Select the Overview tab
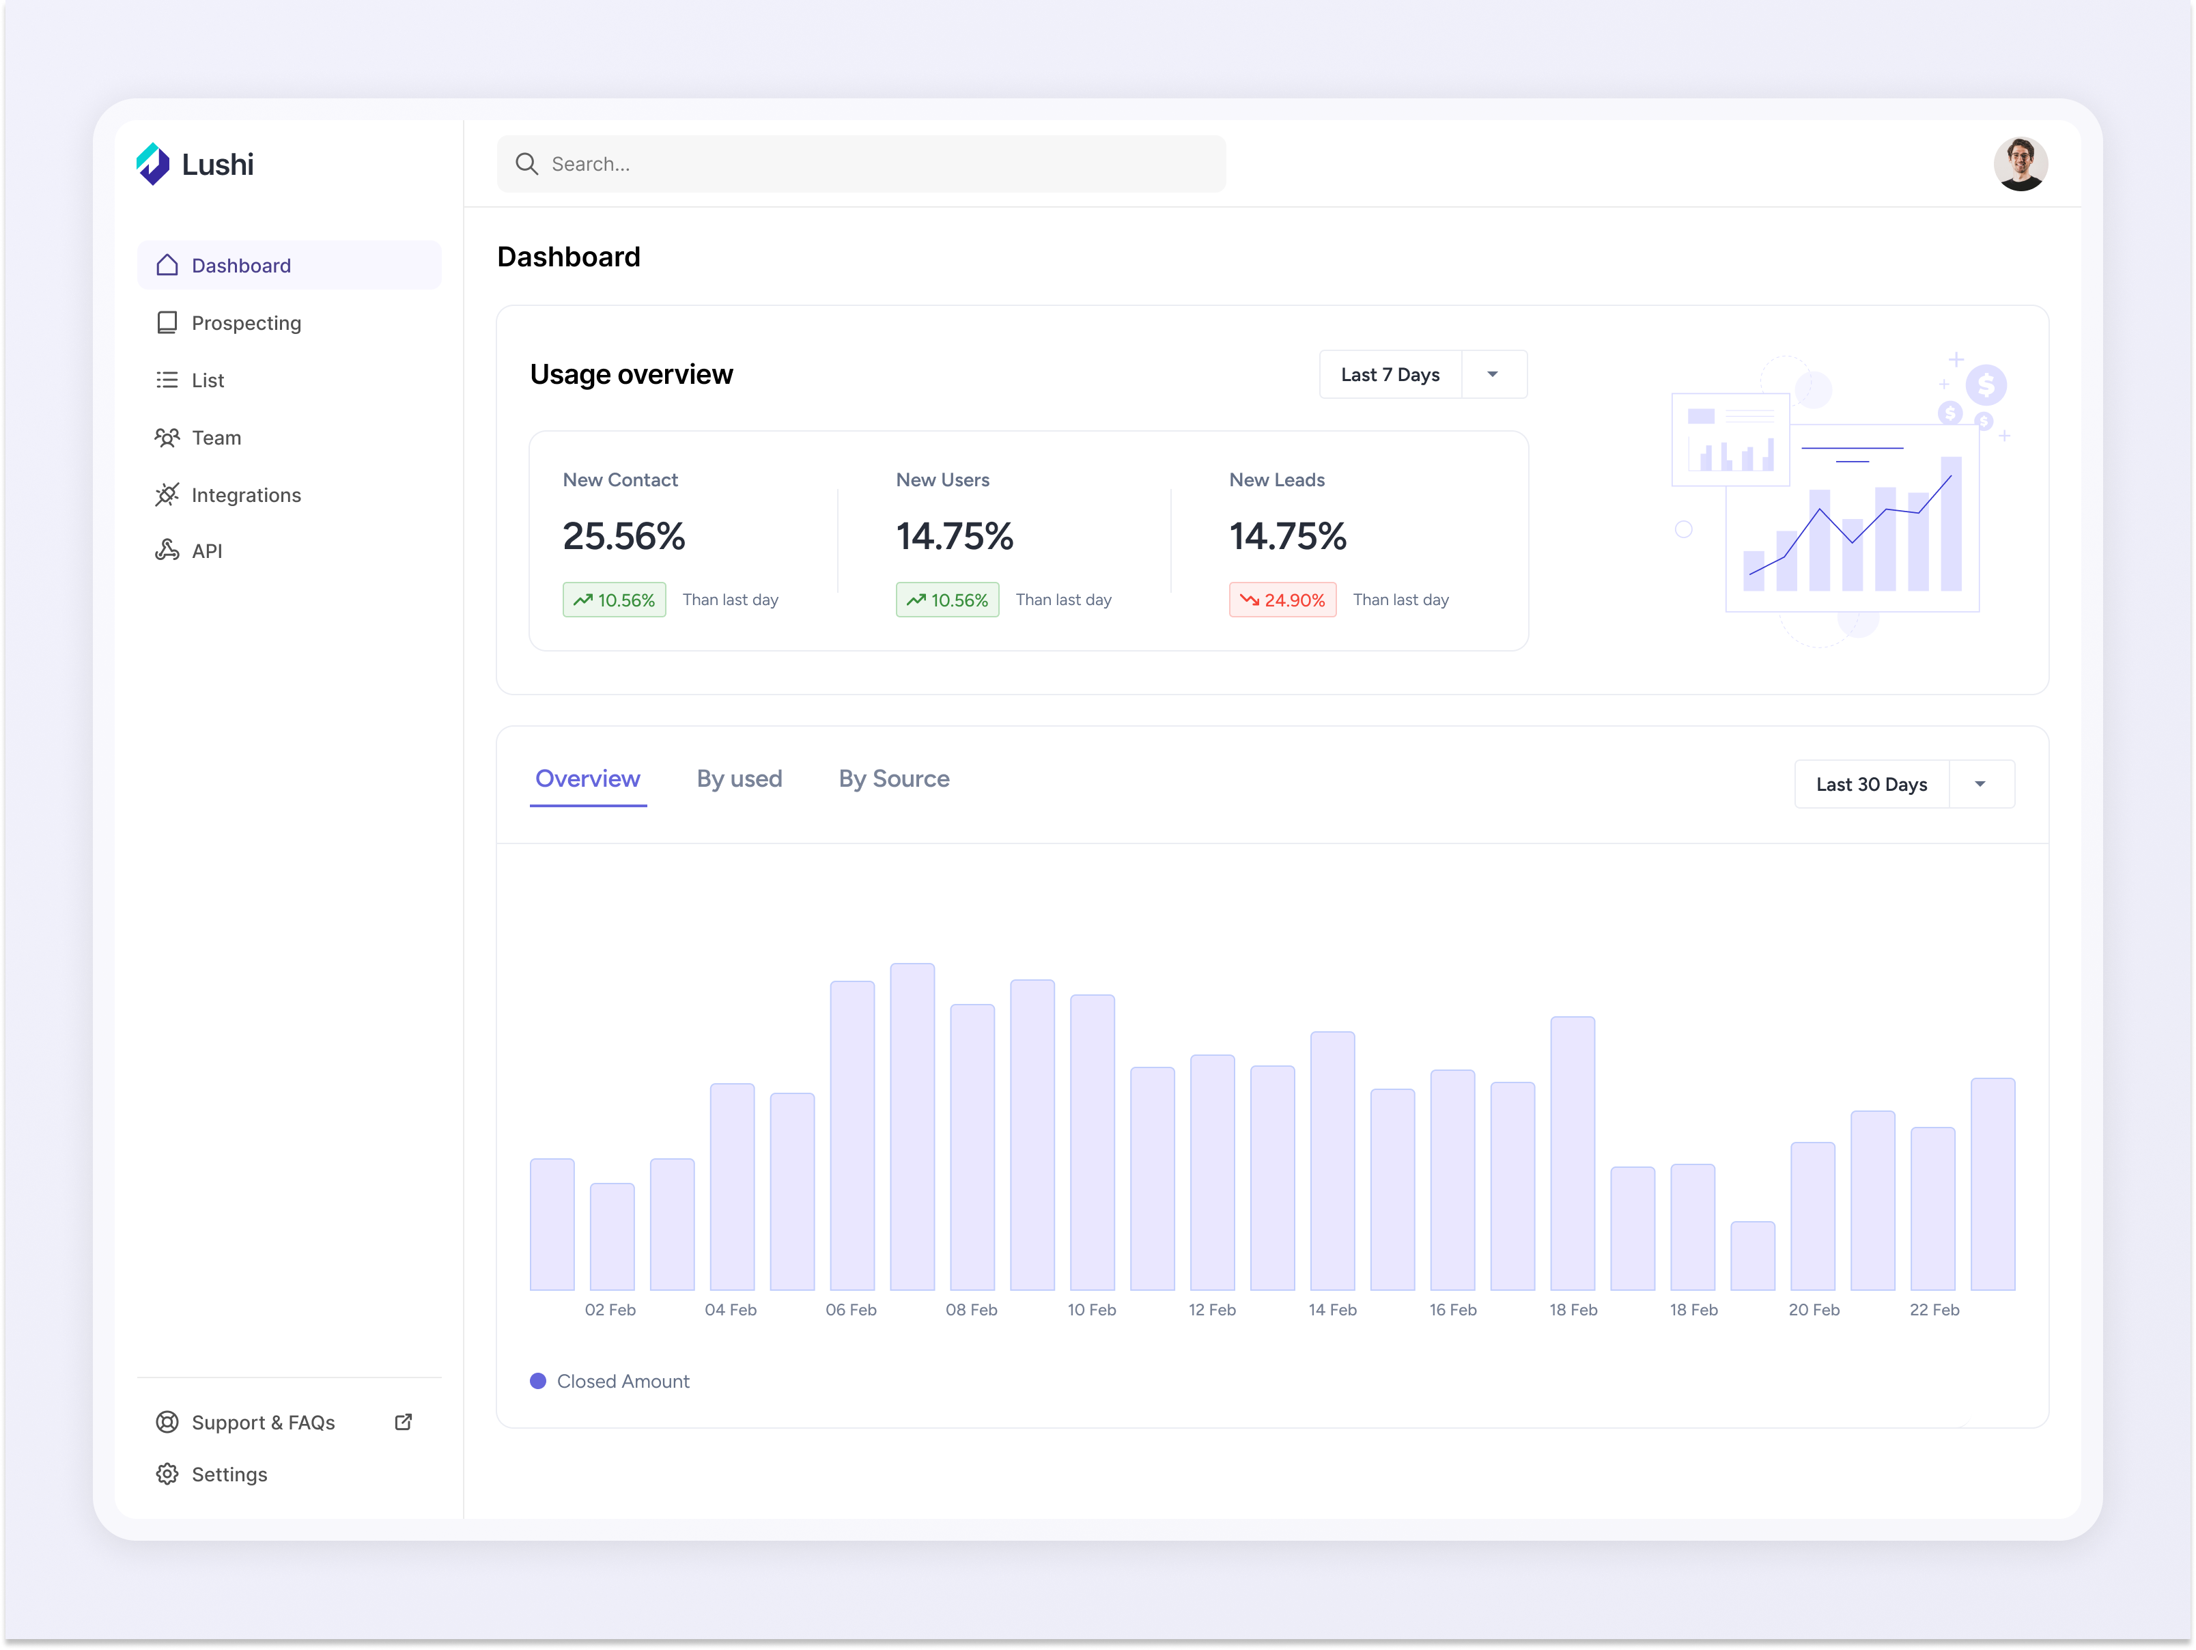The image size is (2196, 1650). click(x=587, y=779)
